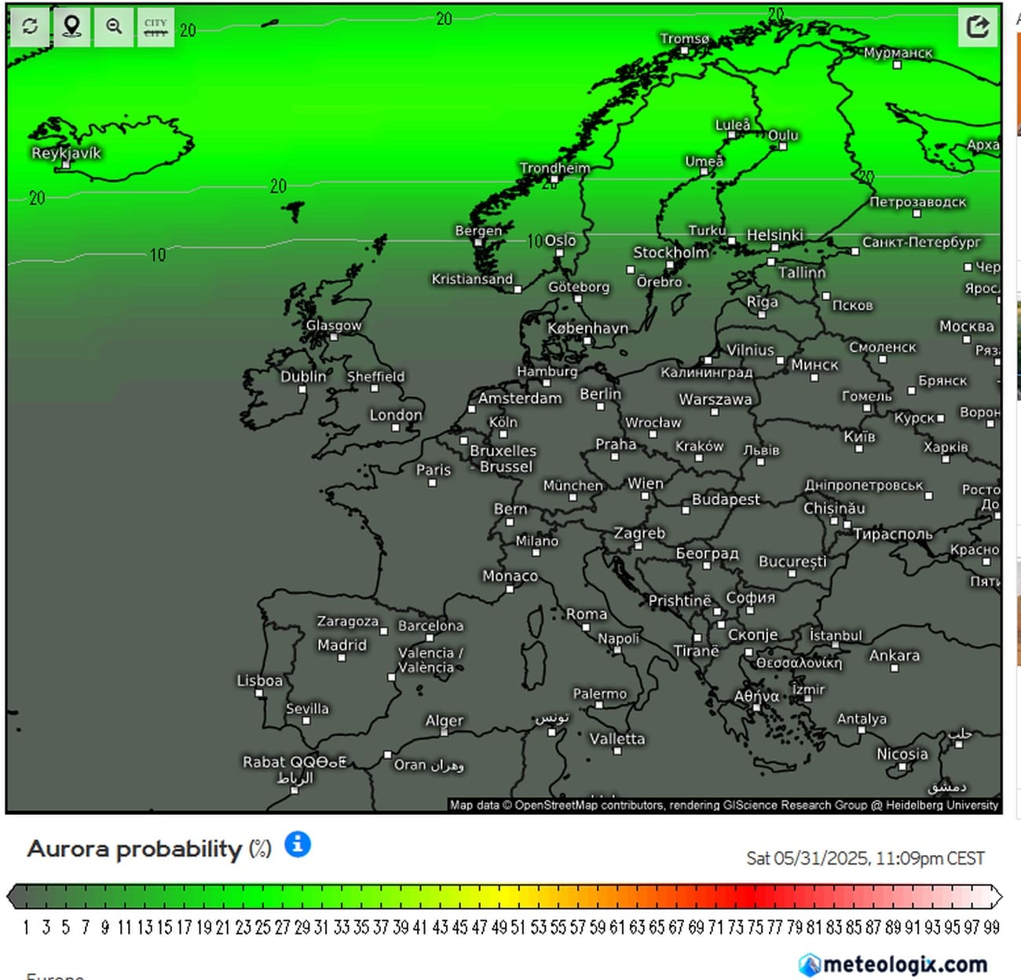Click the Madrid city marker

[x=342, y=658]
